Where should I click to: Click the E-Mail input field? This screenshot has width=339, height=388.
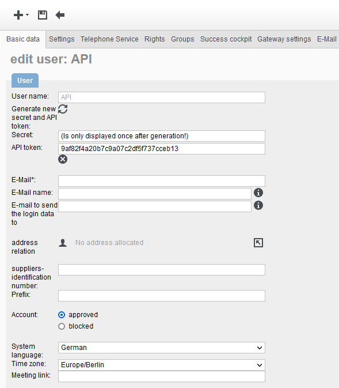click(162, 181)
